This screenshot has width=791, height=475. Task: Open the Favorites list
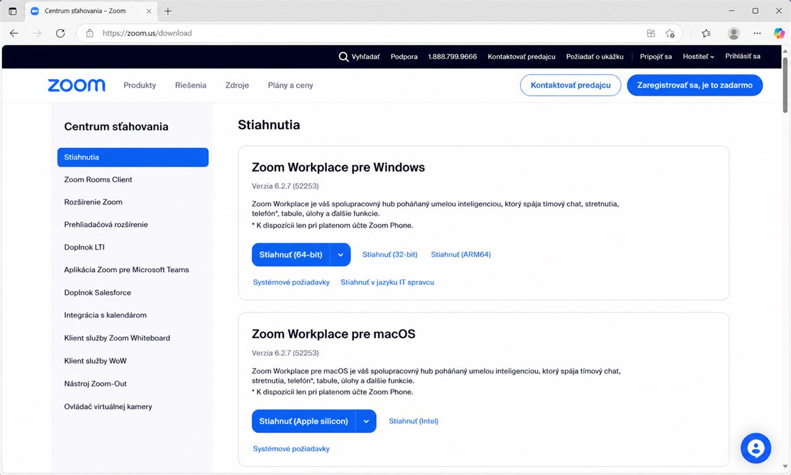click(x=706, y=33)
